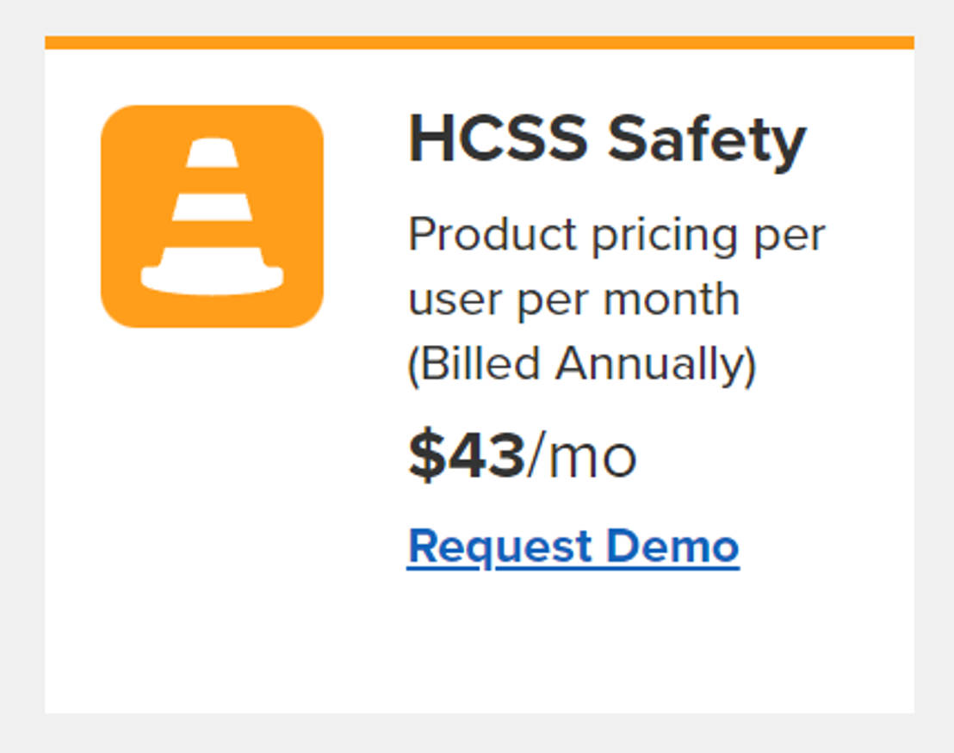Click the cone symbol on the orange tile

(x=213, y=213)
